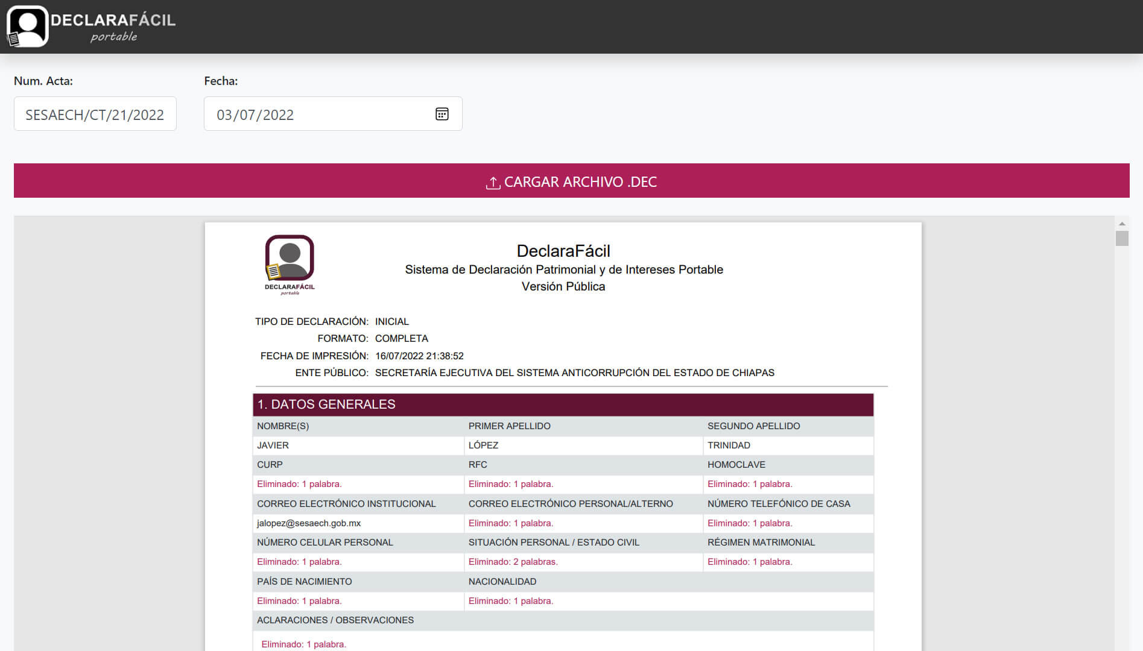Click the redacted value under NÚMERO CELULAR PERSONAL
This screenshot has height=651, width=1143.
tap(299, 562)
